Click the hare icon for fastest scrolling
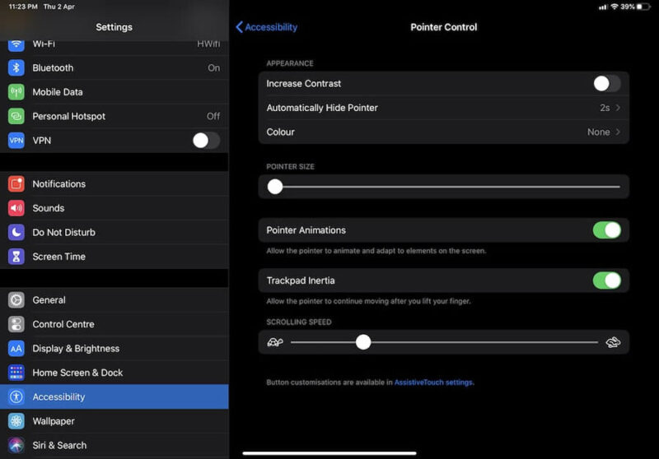Image resolution: width=659 pixels, height=459 pixels. pyautogui.click(x=613, y=342)
